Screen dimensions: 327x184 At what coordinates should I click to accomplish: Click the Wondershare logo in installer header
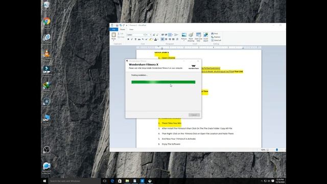click(194, 67)
